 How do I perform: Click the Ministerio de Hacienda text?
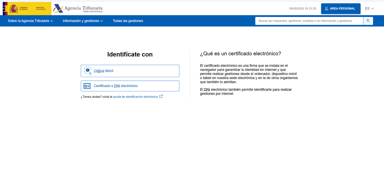41,9
